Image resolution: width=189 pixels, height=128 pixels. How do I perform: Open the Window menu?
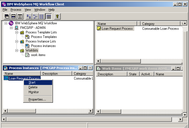(40, 10)
